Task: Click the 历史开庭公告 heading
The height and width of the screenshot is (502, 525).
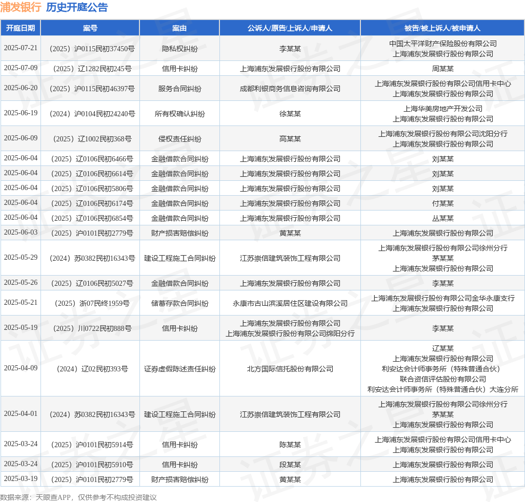Action: [x=77, y=7]
